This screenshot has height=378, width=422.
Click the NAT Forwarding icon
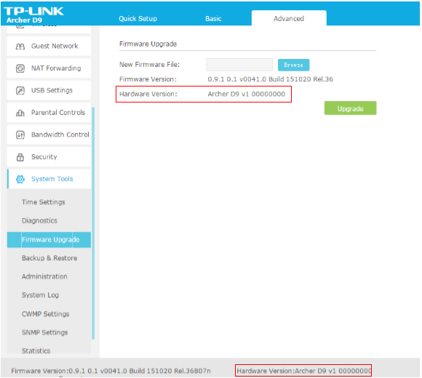20,68
